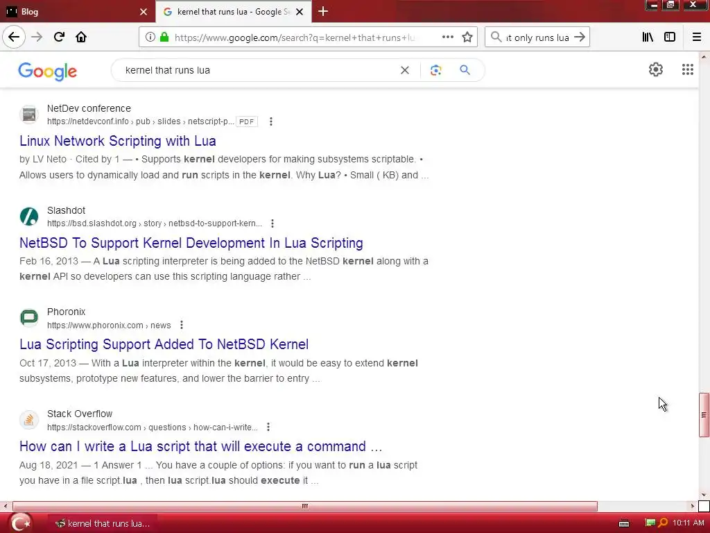This screenshot has height=533, width=710.
Task: Click the scroll down arrow
Action: [x=704, y=495]
